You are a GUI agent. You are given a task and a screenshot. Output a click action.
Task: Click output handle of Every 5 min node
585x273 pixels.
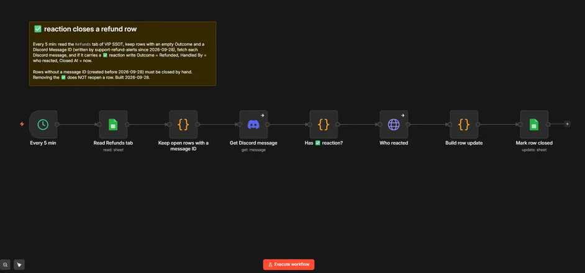(x=57, y=125)
